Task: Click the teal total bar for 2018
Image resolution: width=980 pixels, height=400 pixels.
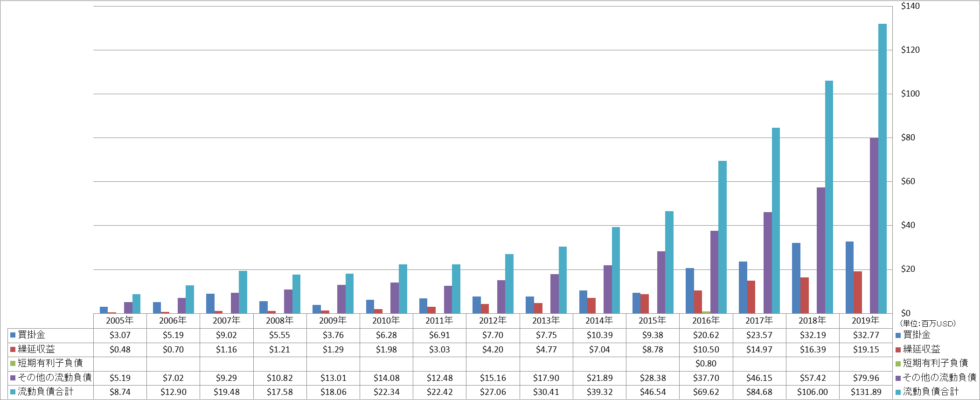Action: pyautogui.click(x=829, y=197)
